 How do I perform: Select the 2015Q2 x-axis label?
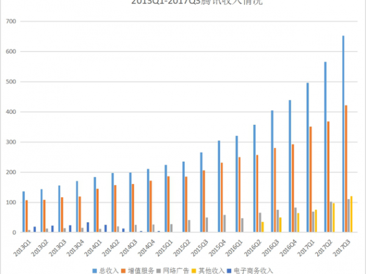coord(182,248)
